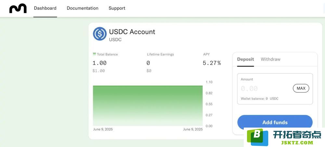Open the Support page
Image resolution: width=325 pixels, height=147 pixels.
point(117,8)
